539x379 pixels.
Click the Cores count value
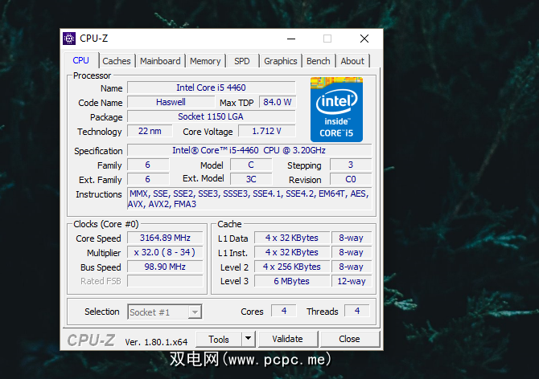[x=284, y=311]
